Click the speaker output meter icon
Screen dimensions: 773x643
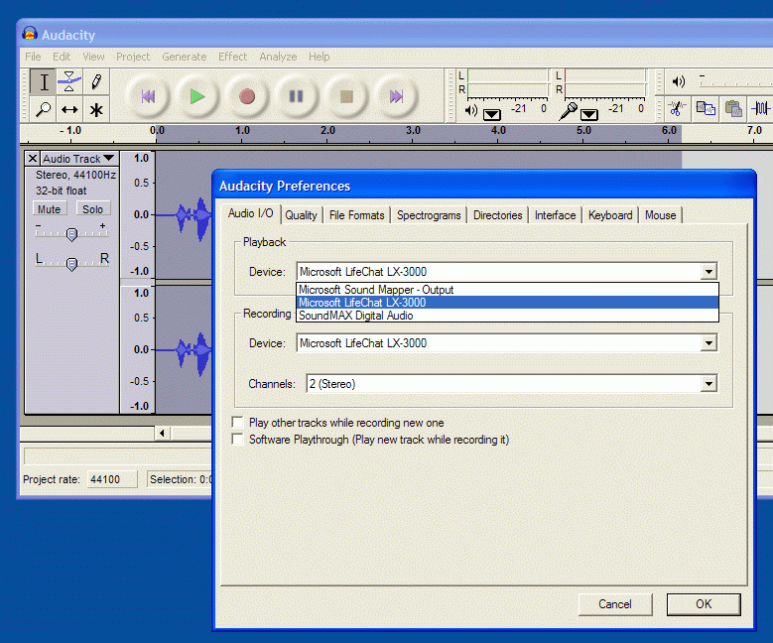coord(471,110)
